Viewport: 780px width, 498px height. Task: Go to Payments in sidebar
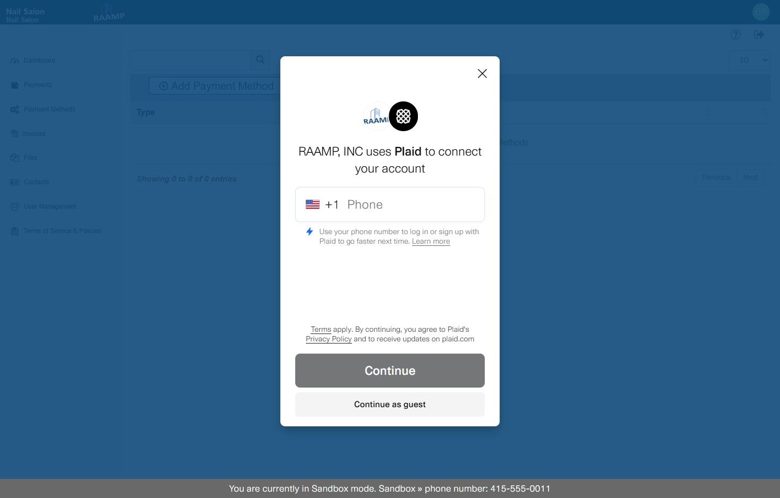coord(38,85)
